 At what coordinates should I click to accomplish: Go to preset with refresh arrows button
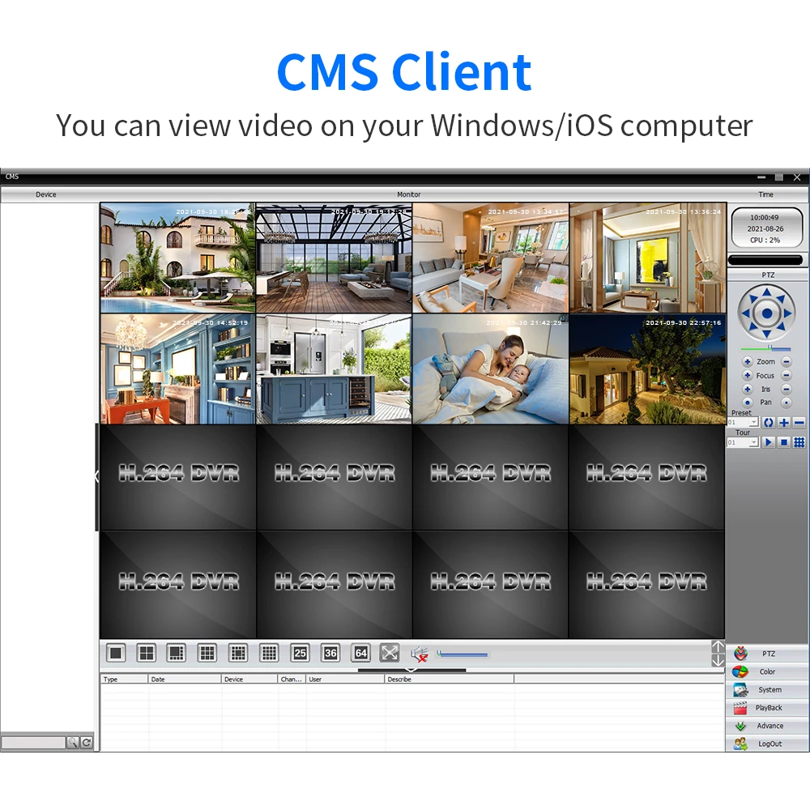(768, 423)
